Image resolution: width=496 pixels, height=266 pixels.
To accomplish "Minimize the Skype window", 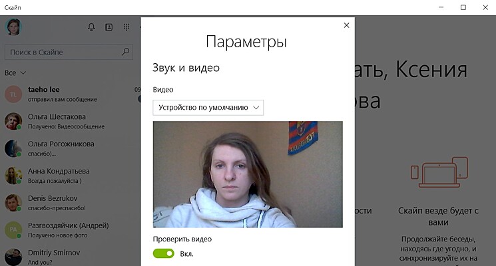I will pyautogui.click(x=441, y=7).
